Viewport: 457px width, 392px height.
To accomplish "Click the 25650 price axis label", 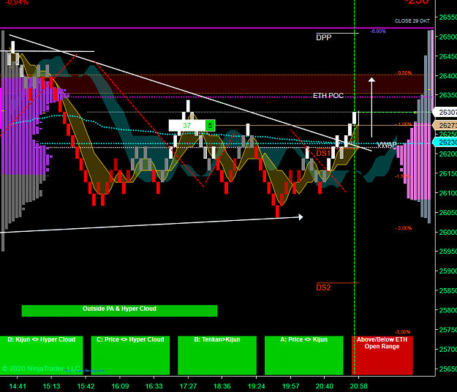I will [x=448, y=369].
